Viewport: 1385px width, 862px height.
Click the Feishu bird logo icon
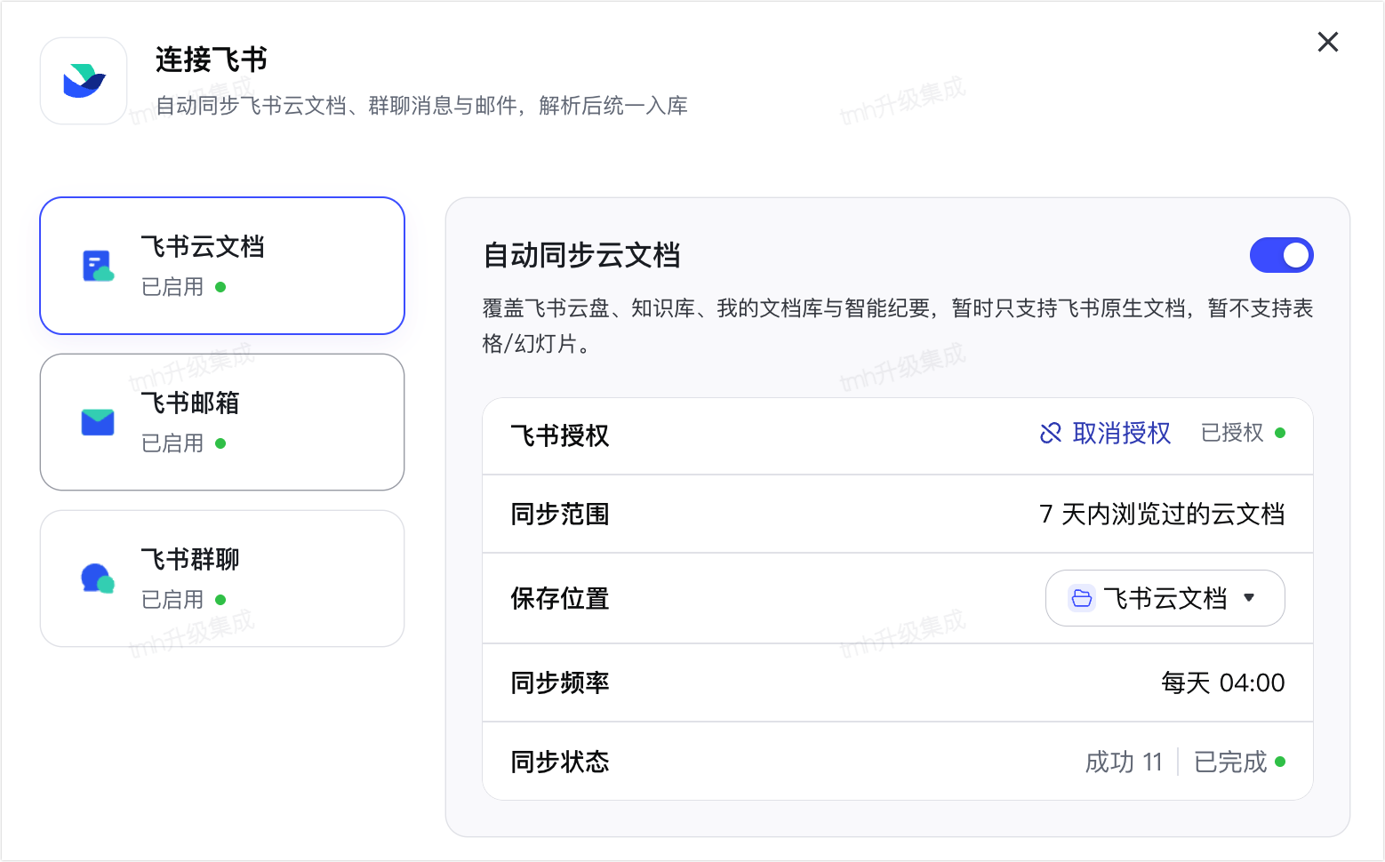84,81
